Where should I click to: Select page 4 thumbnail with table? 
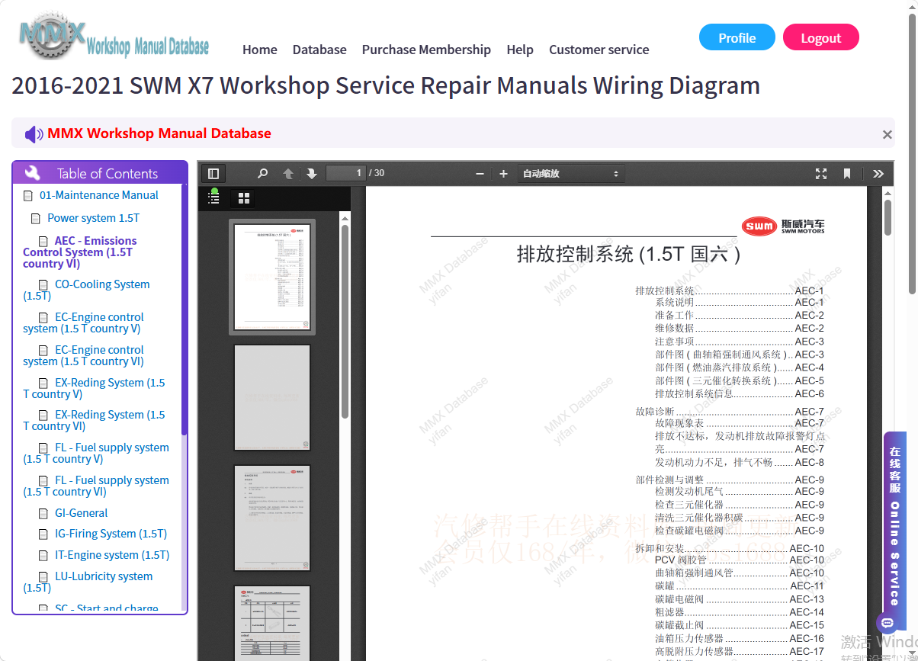tap(272, 624)
